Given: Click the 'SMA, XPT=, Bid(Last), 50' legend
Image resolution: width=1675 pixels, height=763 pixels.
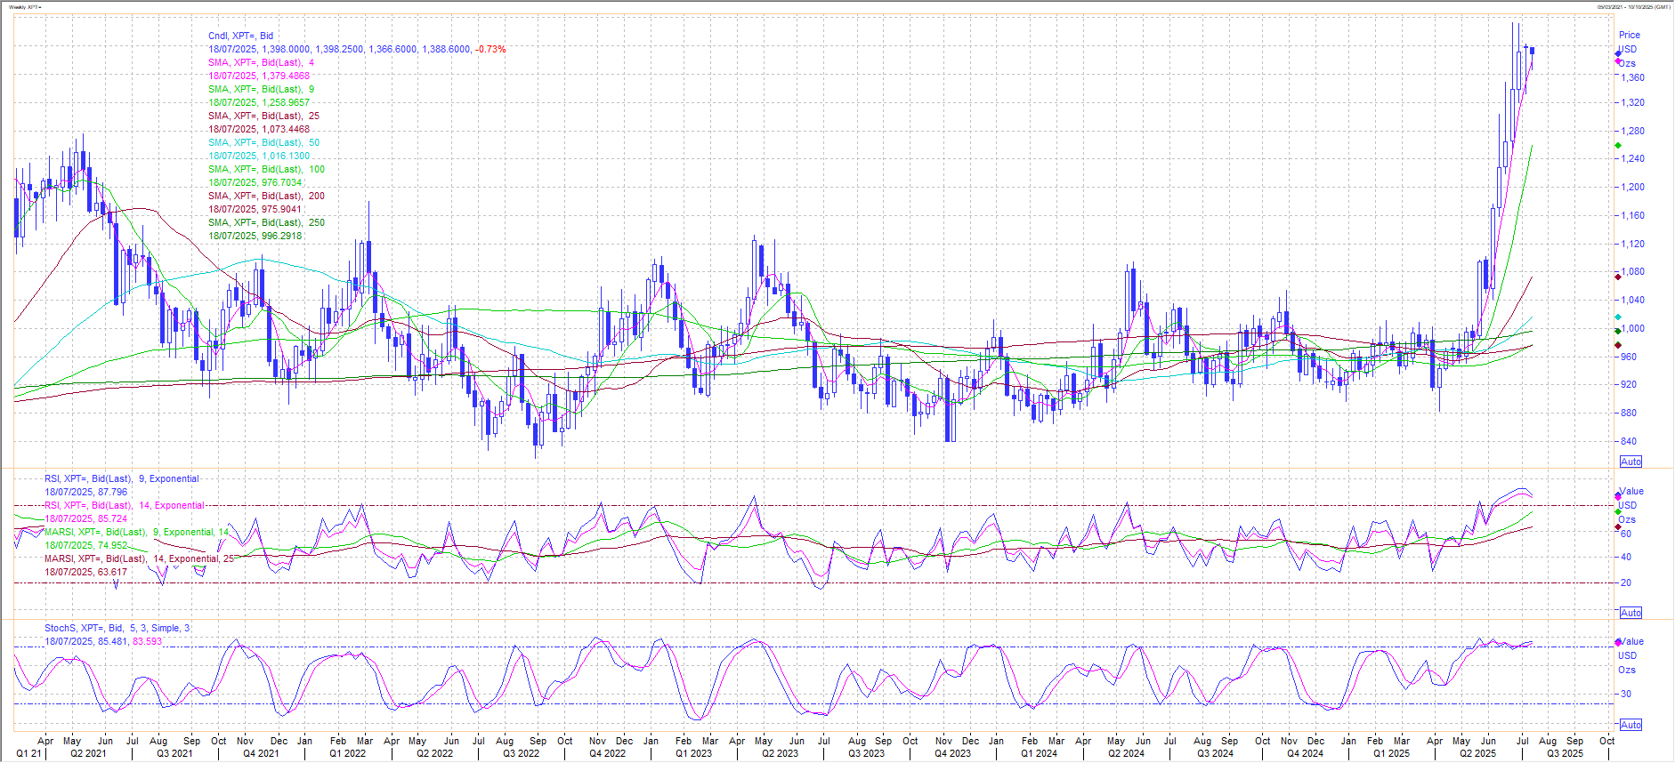Looking at the screenshot, I should pyautogui.click(x=263, y=143).
